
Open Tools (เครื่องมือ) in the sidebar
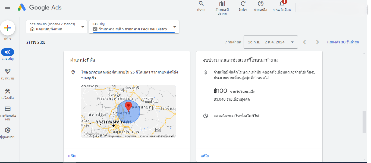point(8,91)
